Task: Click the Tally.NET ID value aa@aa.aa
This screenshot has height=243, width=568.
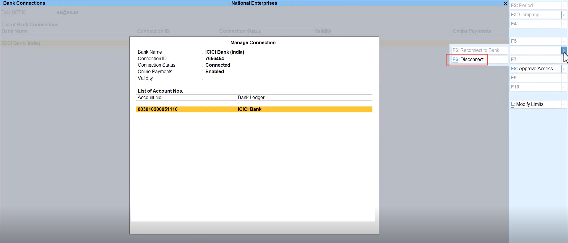Action: pyautogui.click(x=67, y=12)
